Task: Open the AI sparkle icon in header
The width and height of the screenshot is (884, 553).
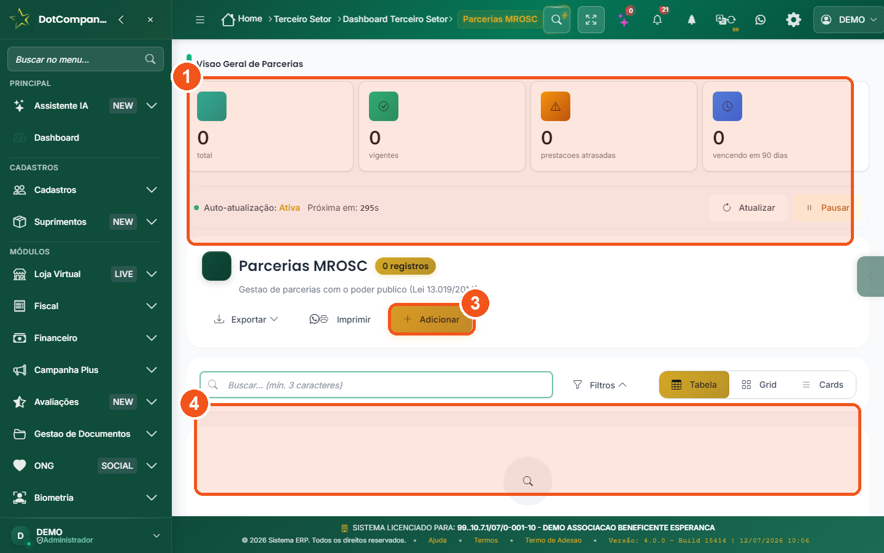Action: [624, 20]
